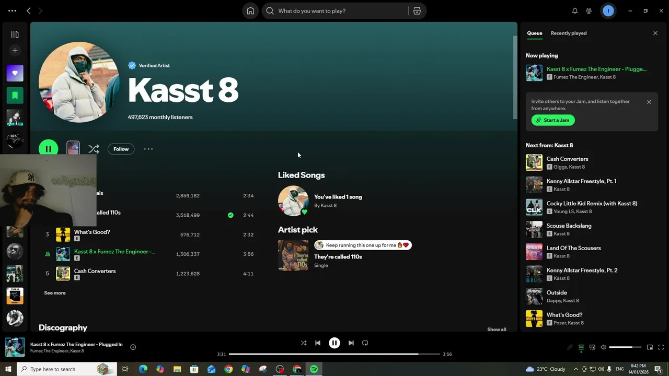Image resolution: width=669 pixels, height=376 pixels.
Task: Skip to next track
Action: coord(351,343)
